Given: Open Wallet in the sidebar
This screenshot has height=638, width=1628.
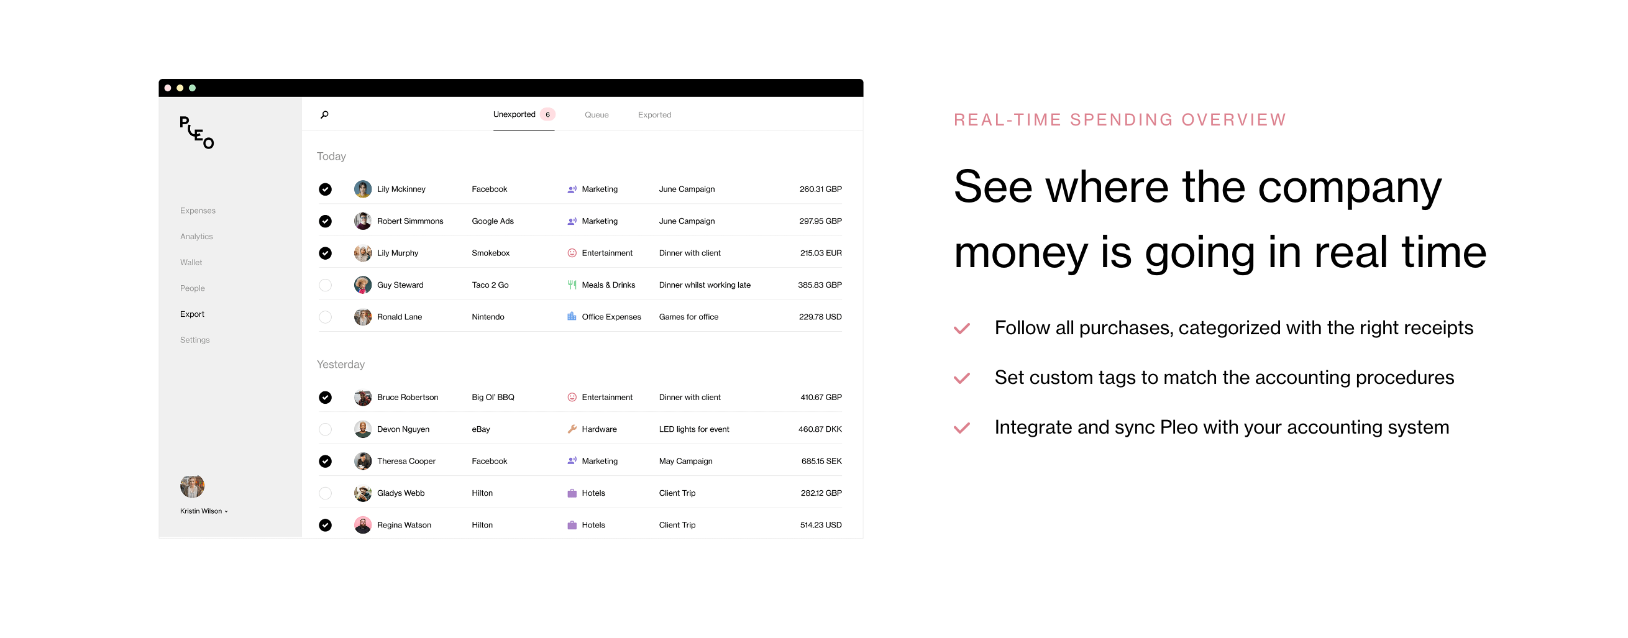Looking at the screenshot, I should 191,263.
